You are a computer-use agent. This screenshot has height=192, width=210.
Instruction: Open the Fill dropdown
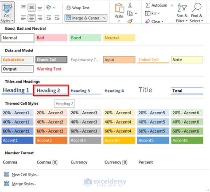click(x=153, y=13)
